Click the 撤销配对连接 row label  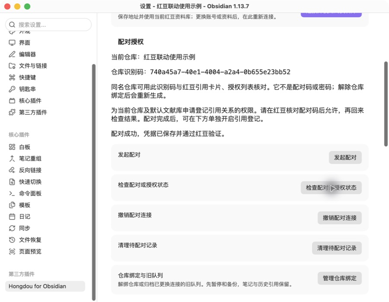(x=135, y=215)
